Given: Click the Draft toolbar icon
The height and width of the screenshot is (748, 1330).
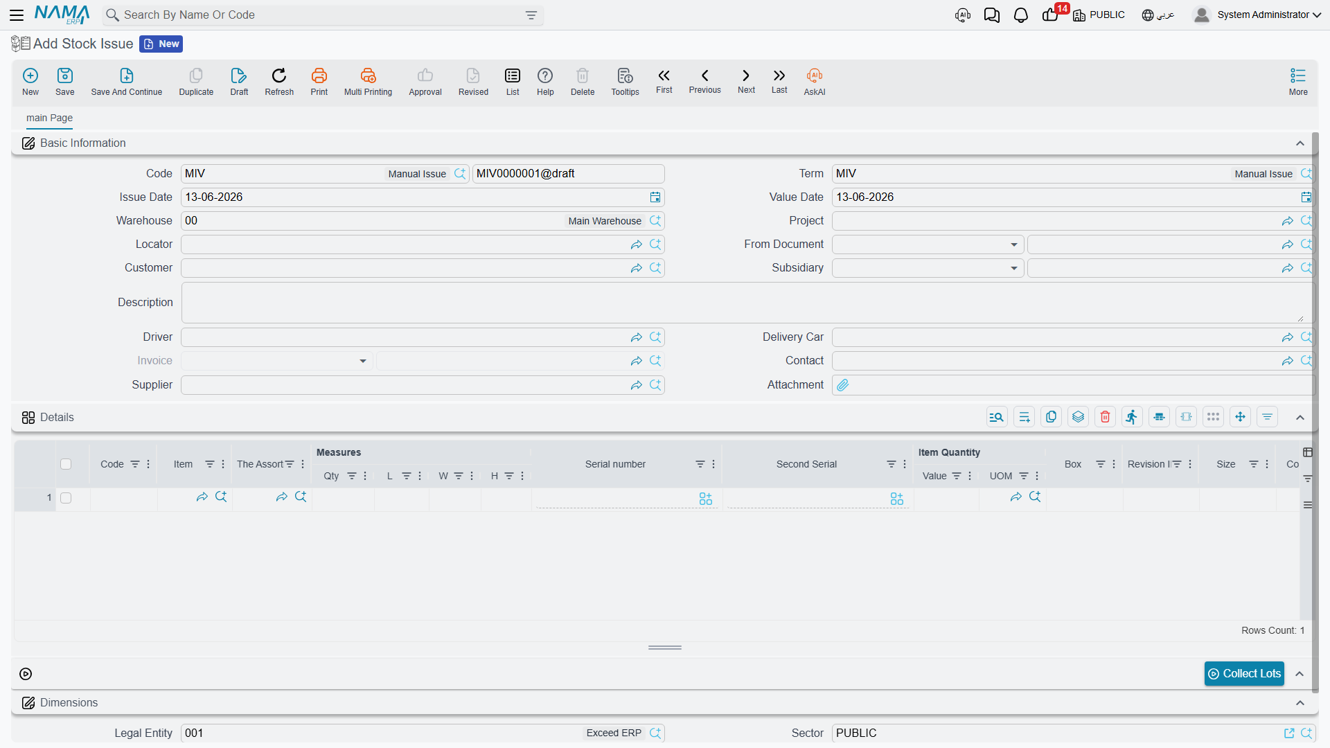Looking at the screenshot, I should point(239,81).
